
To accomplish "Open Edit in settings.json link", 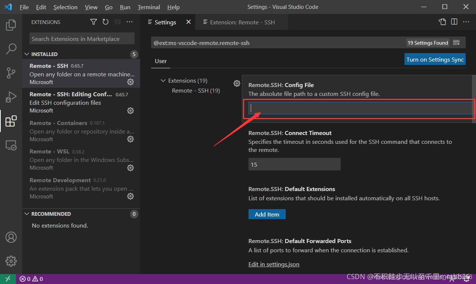I will 274,264.
